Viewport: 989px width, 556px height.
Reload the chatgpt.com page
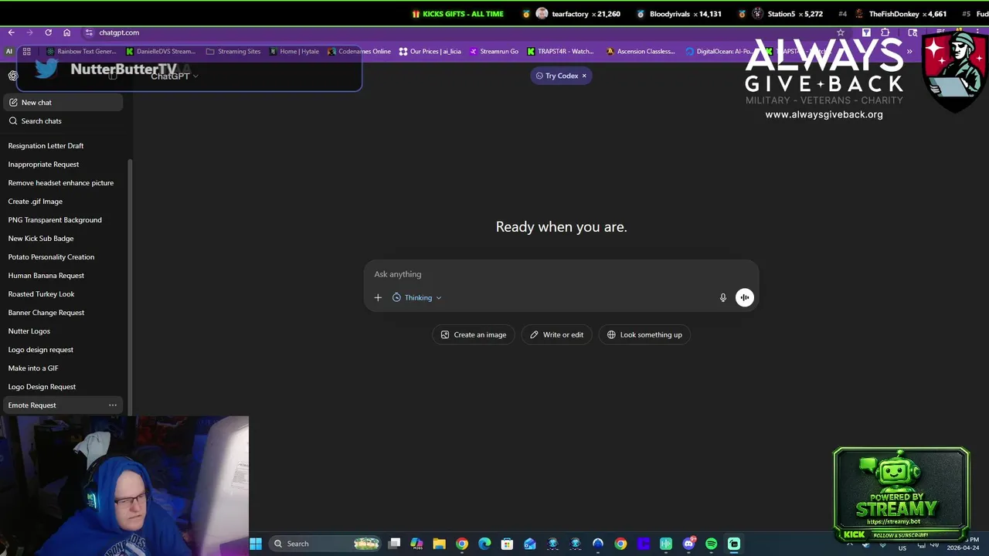pos(48,32)
